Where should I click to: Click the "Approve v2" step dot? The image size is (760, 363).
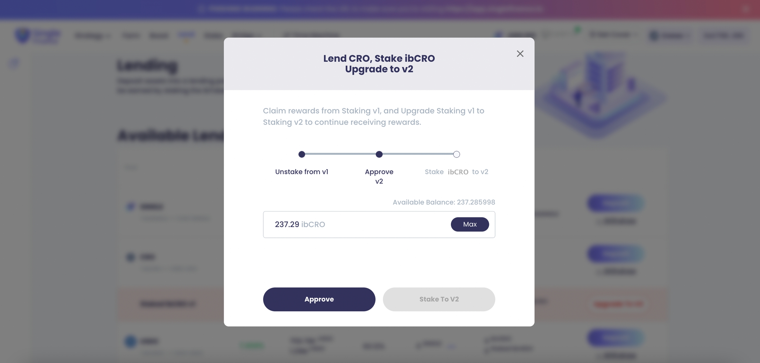[379, 154]
